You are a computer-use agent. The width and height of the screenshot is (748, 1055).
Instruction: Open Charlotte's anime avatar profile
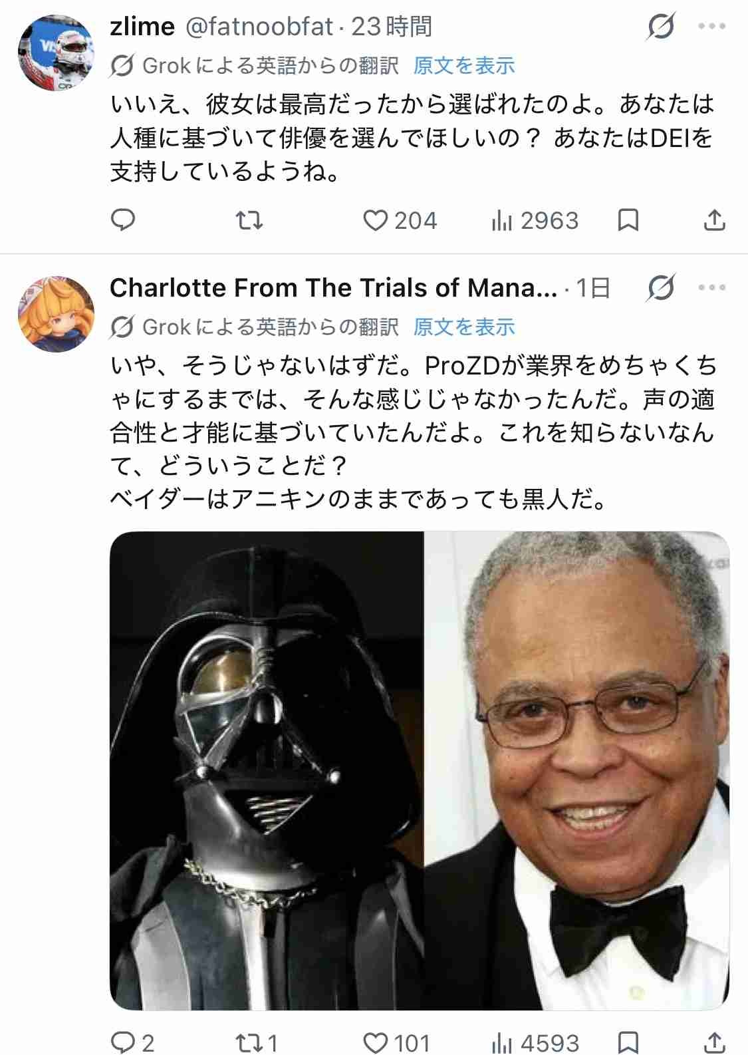click(55, 314)
